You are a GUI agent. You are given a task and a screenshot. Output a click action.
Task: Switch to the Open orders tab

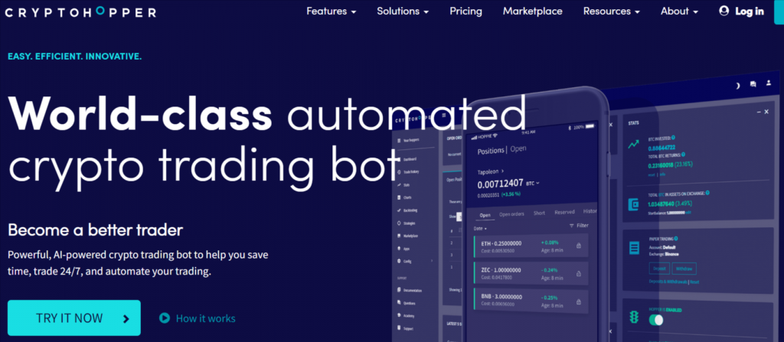point(511,214)
